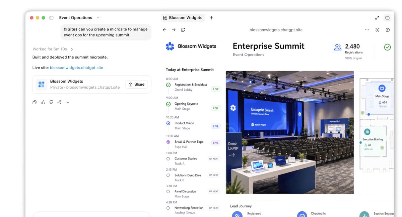Click the Lead Journey section heading
Viewport: 402px width, 217px height.
241,206
